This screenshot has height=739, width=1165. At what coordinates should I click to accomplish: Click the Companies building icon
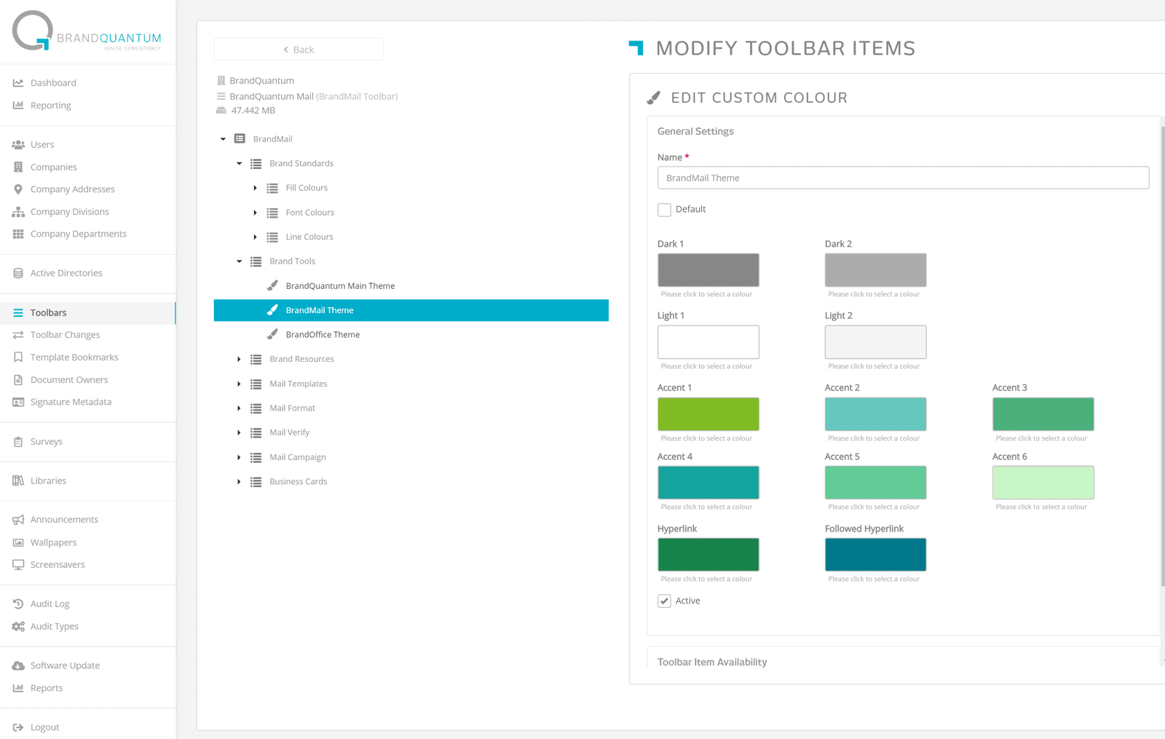(18, 167)
